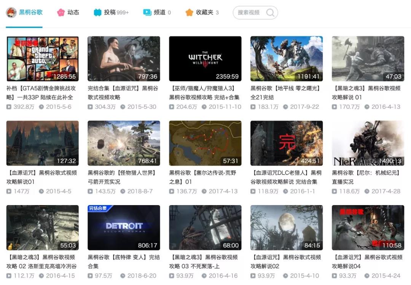The height and width of the screenshot is (285, 411).
Task: Open title 完结合集【血源诅咒】黑桐谷歌式视频攻略
Action: pos(123,93)
